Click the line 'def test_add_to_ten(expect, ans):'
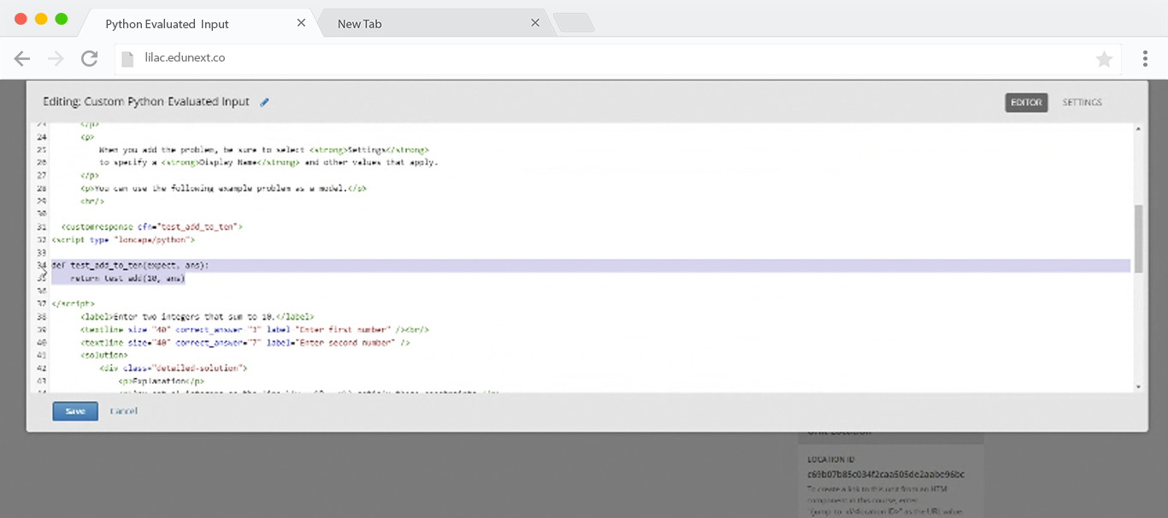The image size is (1168, 518). tap(130, 266)
